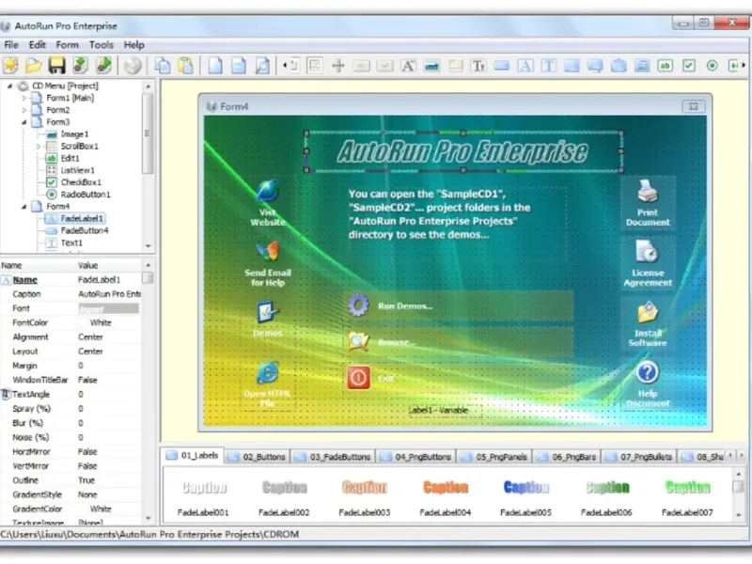Click the Print Document printer icon
The image size is (752, 564).
pos(648,191)
